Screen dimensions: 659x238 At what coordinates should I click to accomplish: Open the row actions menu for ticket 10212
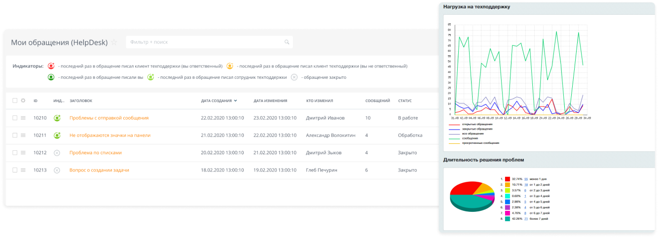click(x=23, y=153)
